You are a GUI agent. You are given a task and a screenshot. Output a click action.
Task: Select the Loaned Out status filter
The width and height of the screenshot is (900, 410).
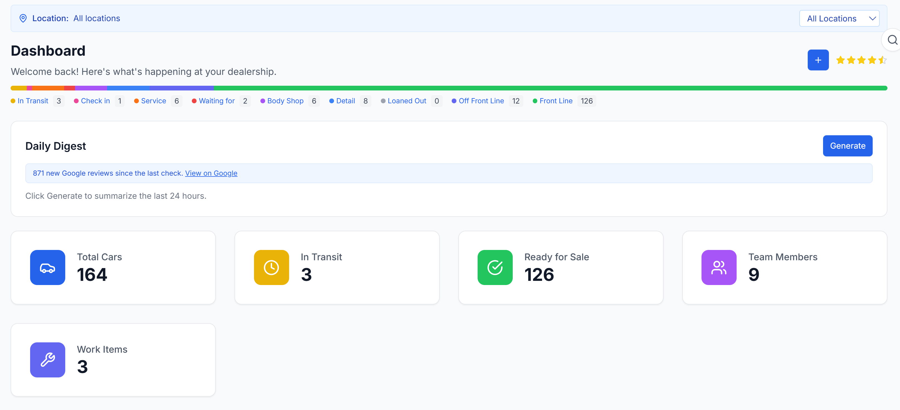407,101
